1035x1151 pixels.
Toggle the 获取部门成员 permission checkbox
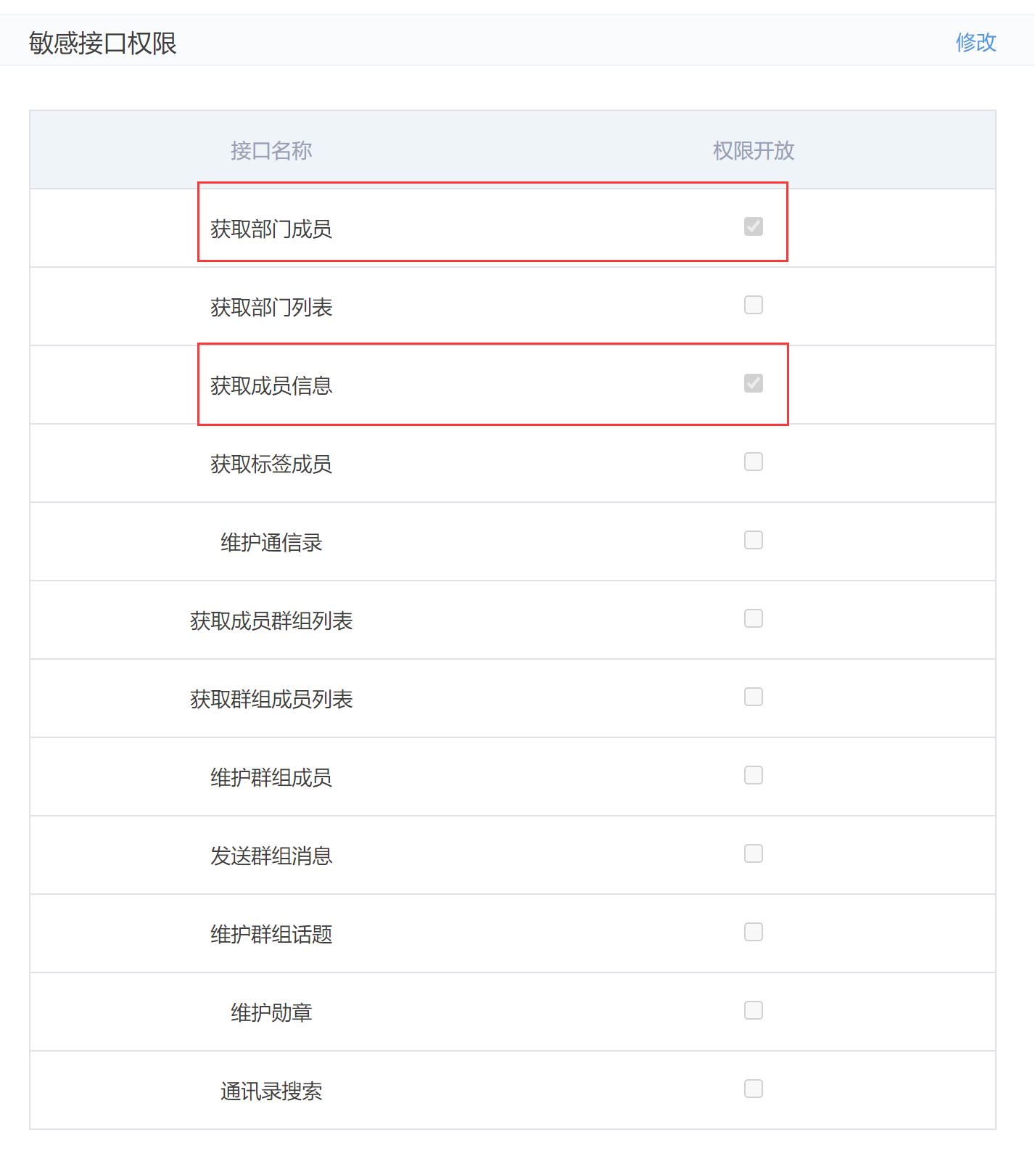coord(753,227)
